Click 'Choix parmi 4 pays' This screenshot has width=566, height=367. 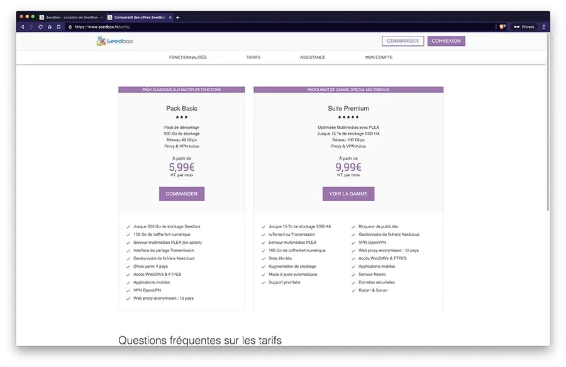click(150, 266)
